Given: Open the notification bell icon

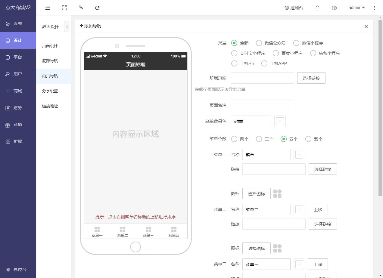Looking at the screenshot, I should 317,8.
